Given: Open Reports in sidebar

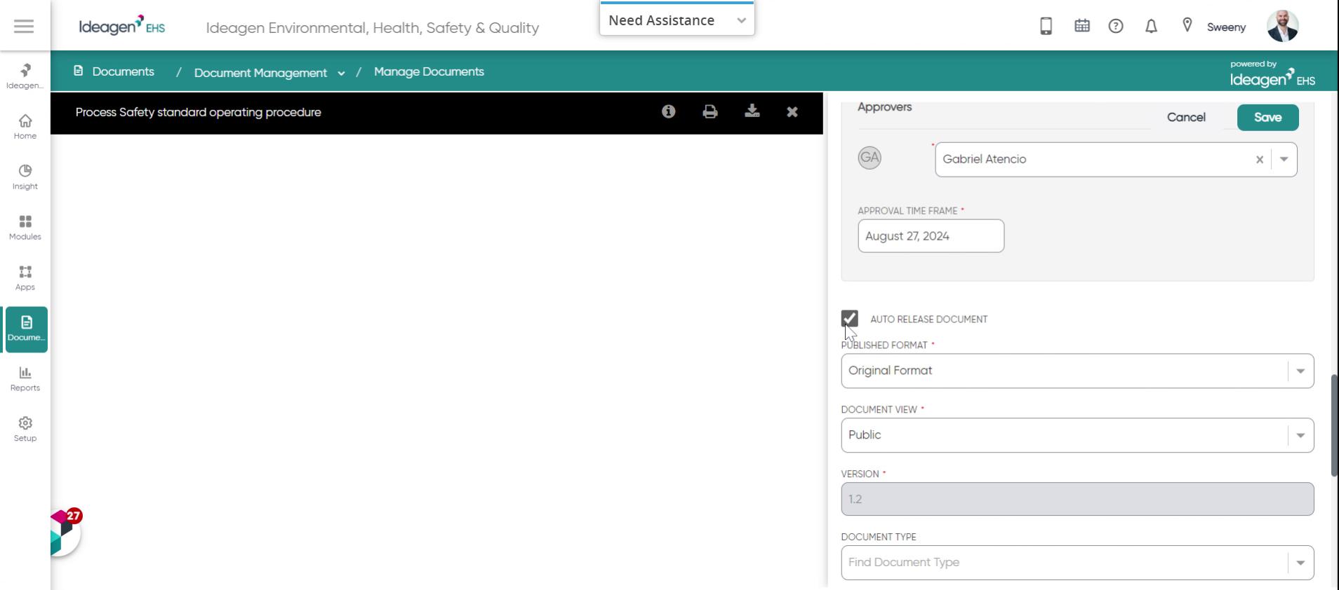Looking at the screenshot, I should point(25,379).
